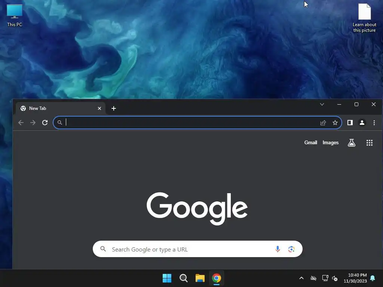Maximize the Chrome window
The width and height of the screenshot is (383, 287).
click(x=356, y=104)
